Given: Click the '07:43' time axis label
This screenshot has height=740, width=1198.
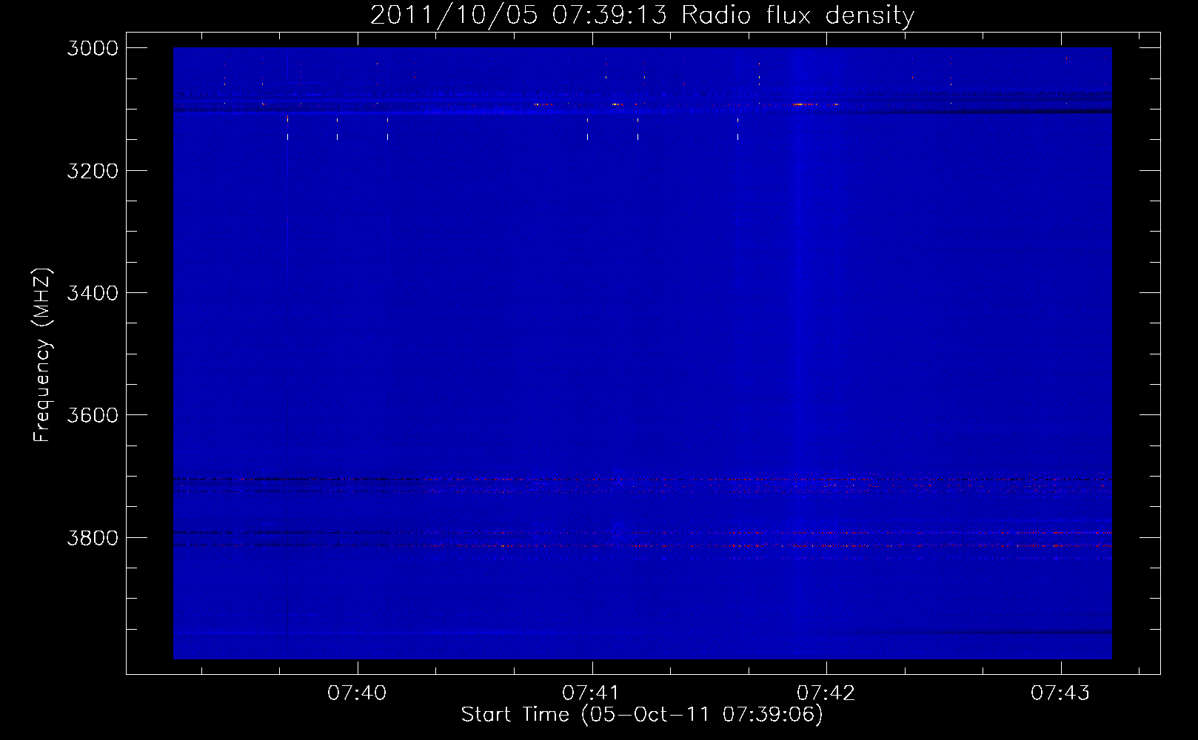Looking at the screenshot, I should point(1060,693).
